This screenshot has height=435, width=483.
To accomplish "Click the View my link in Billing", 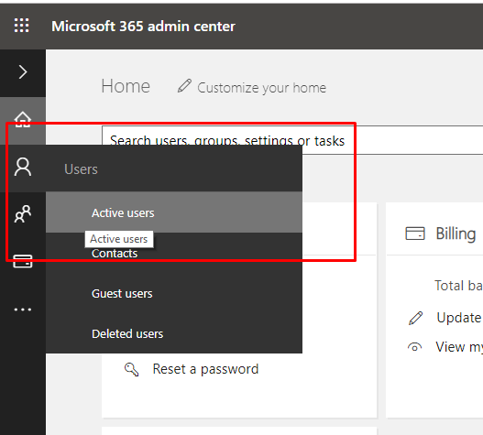I will pos(459,347).
